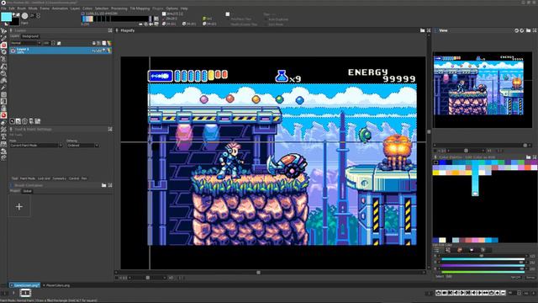The height and width of the screenshot is (303, 538).
Task: Select the animation frame thumbnail in timeline
Action: click(25, 293)
